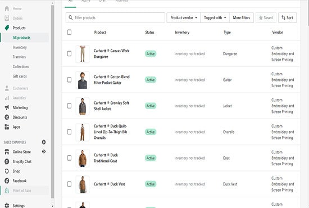309x208 pixels.
Task: Open Collections sidebar item
Action: coord(21,66)
